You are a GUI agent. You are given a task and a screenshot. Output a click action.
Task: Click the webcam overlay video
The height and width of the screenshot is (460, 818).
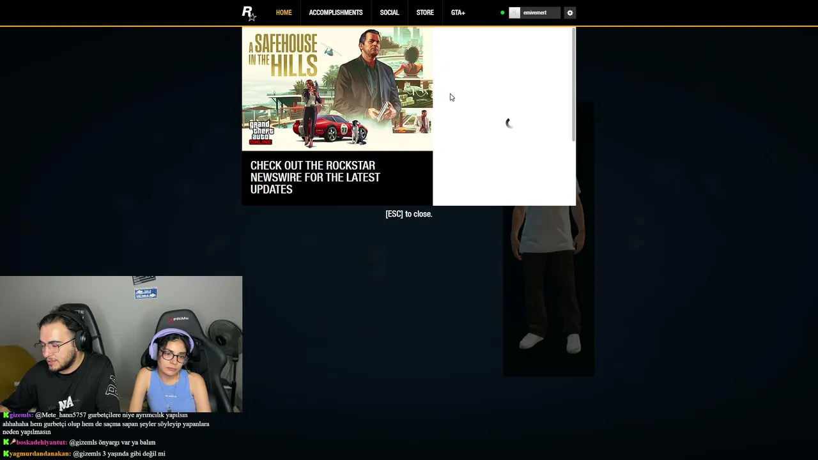[121, 344]
